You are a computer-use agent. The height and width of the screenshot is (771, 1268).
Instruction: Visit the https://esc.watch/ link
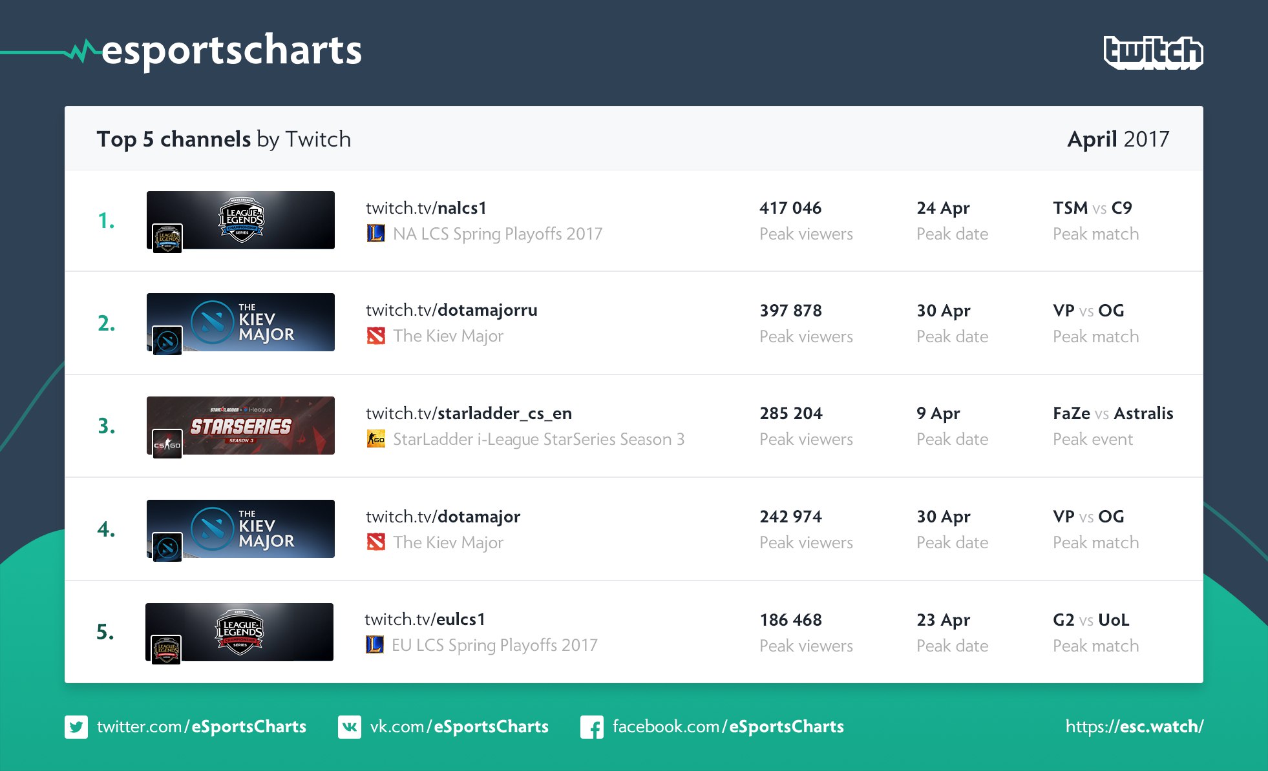tap(1134, 726)
